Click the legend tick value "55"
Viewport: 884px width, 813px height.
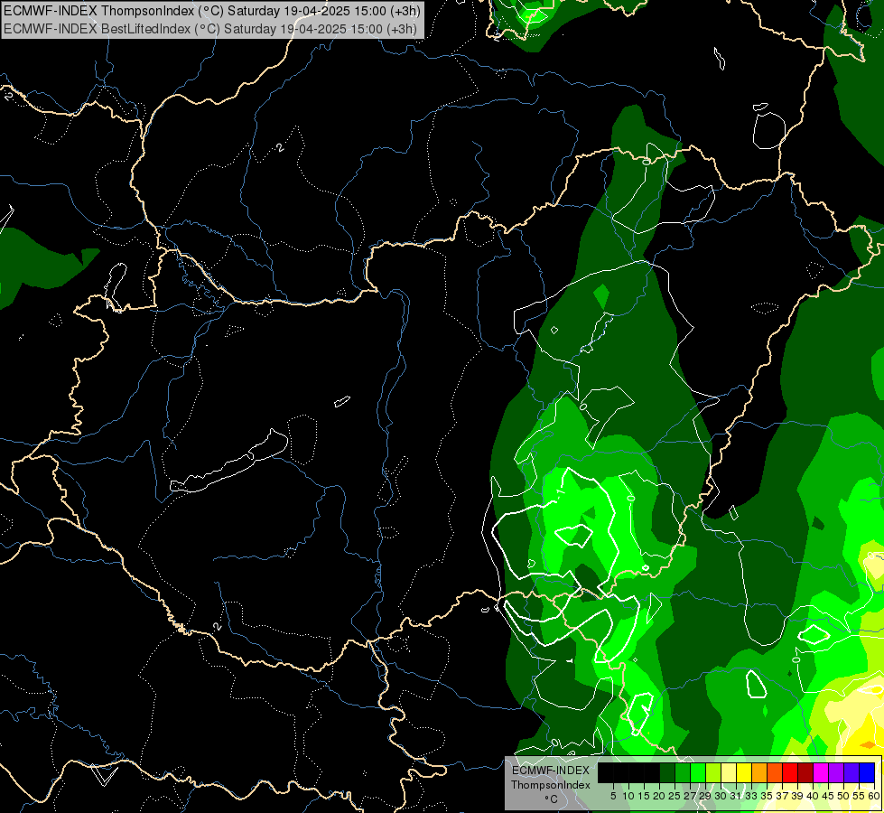859,796
